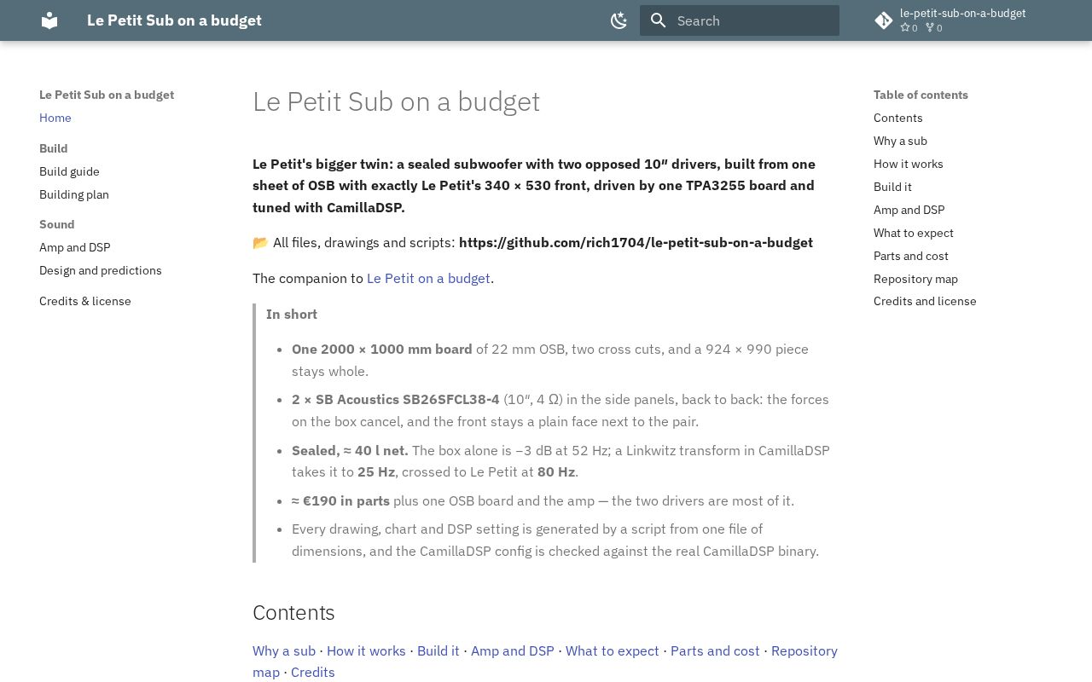Jump to How it works in table of contents
The width and height of the screenshot is (1092, 682).
click(x=909, y=164)
